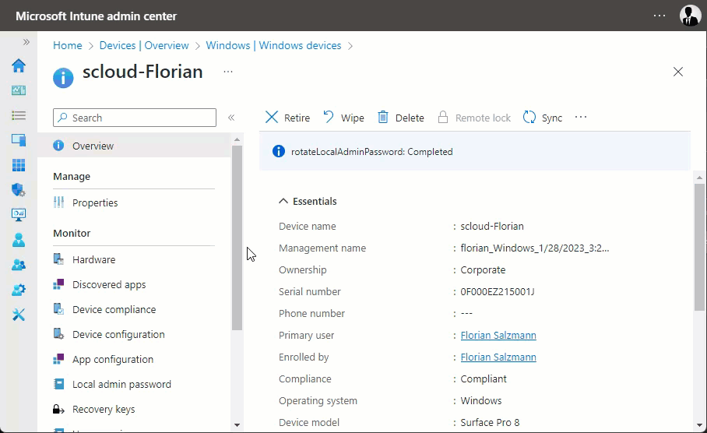This screenshot has height=433, width=707.
Task: Open ellipsis menu beside scloud-Florian title
Action: point(228,72)
